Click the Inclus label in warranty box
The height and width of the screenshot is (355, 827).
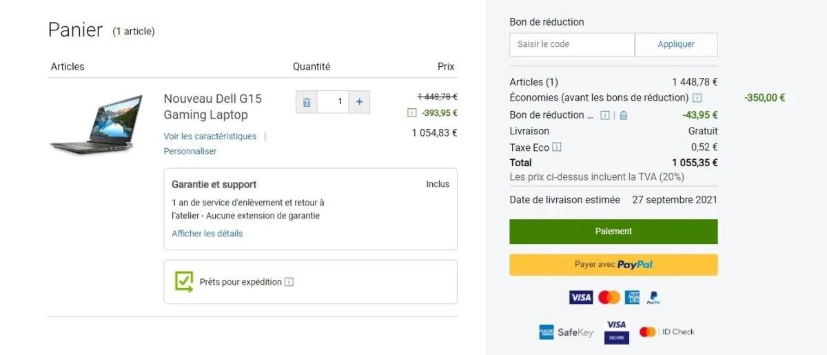[x=438, y=184]
